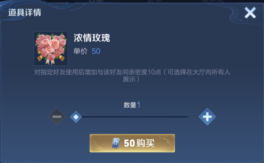
Task: Select the 浓情玫瑰 item name text
Action: (x=92, y=38)
